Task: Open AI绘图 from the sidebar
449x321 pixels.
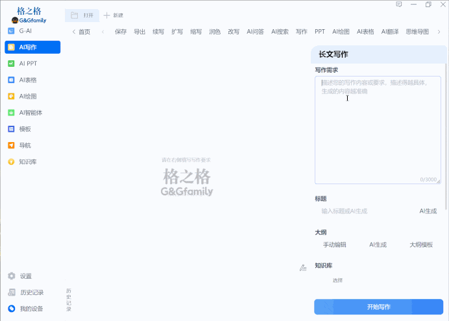Action: 27,96
